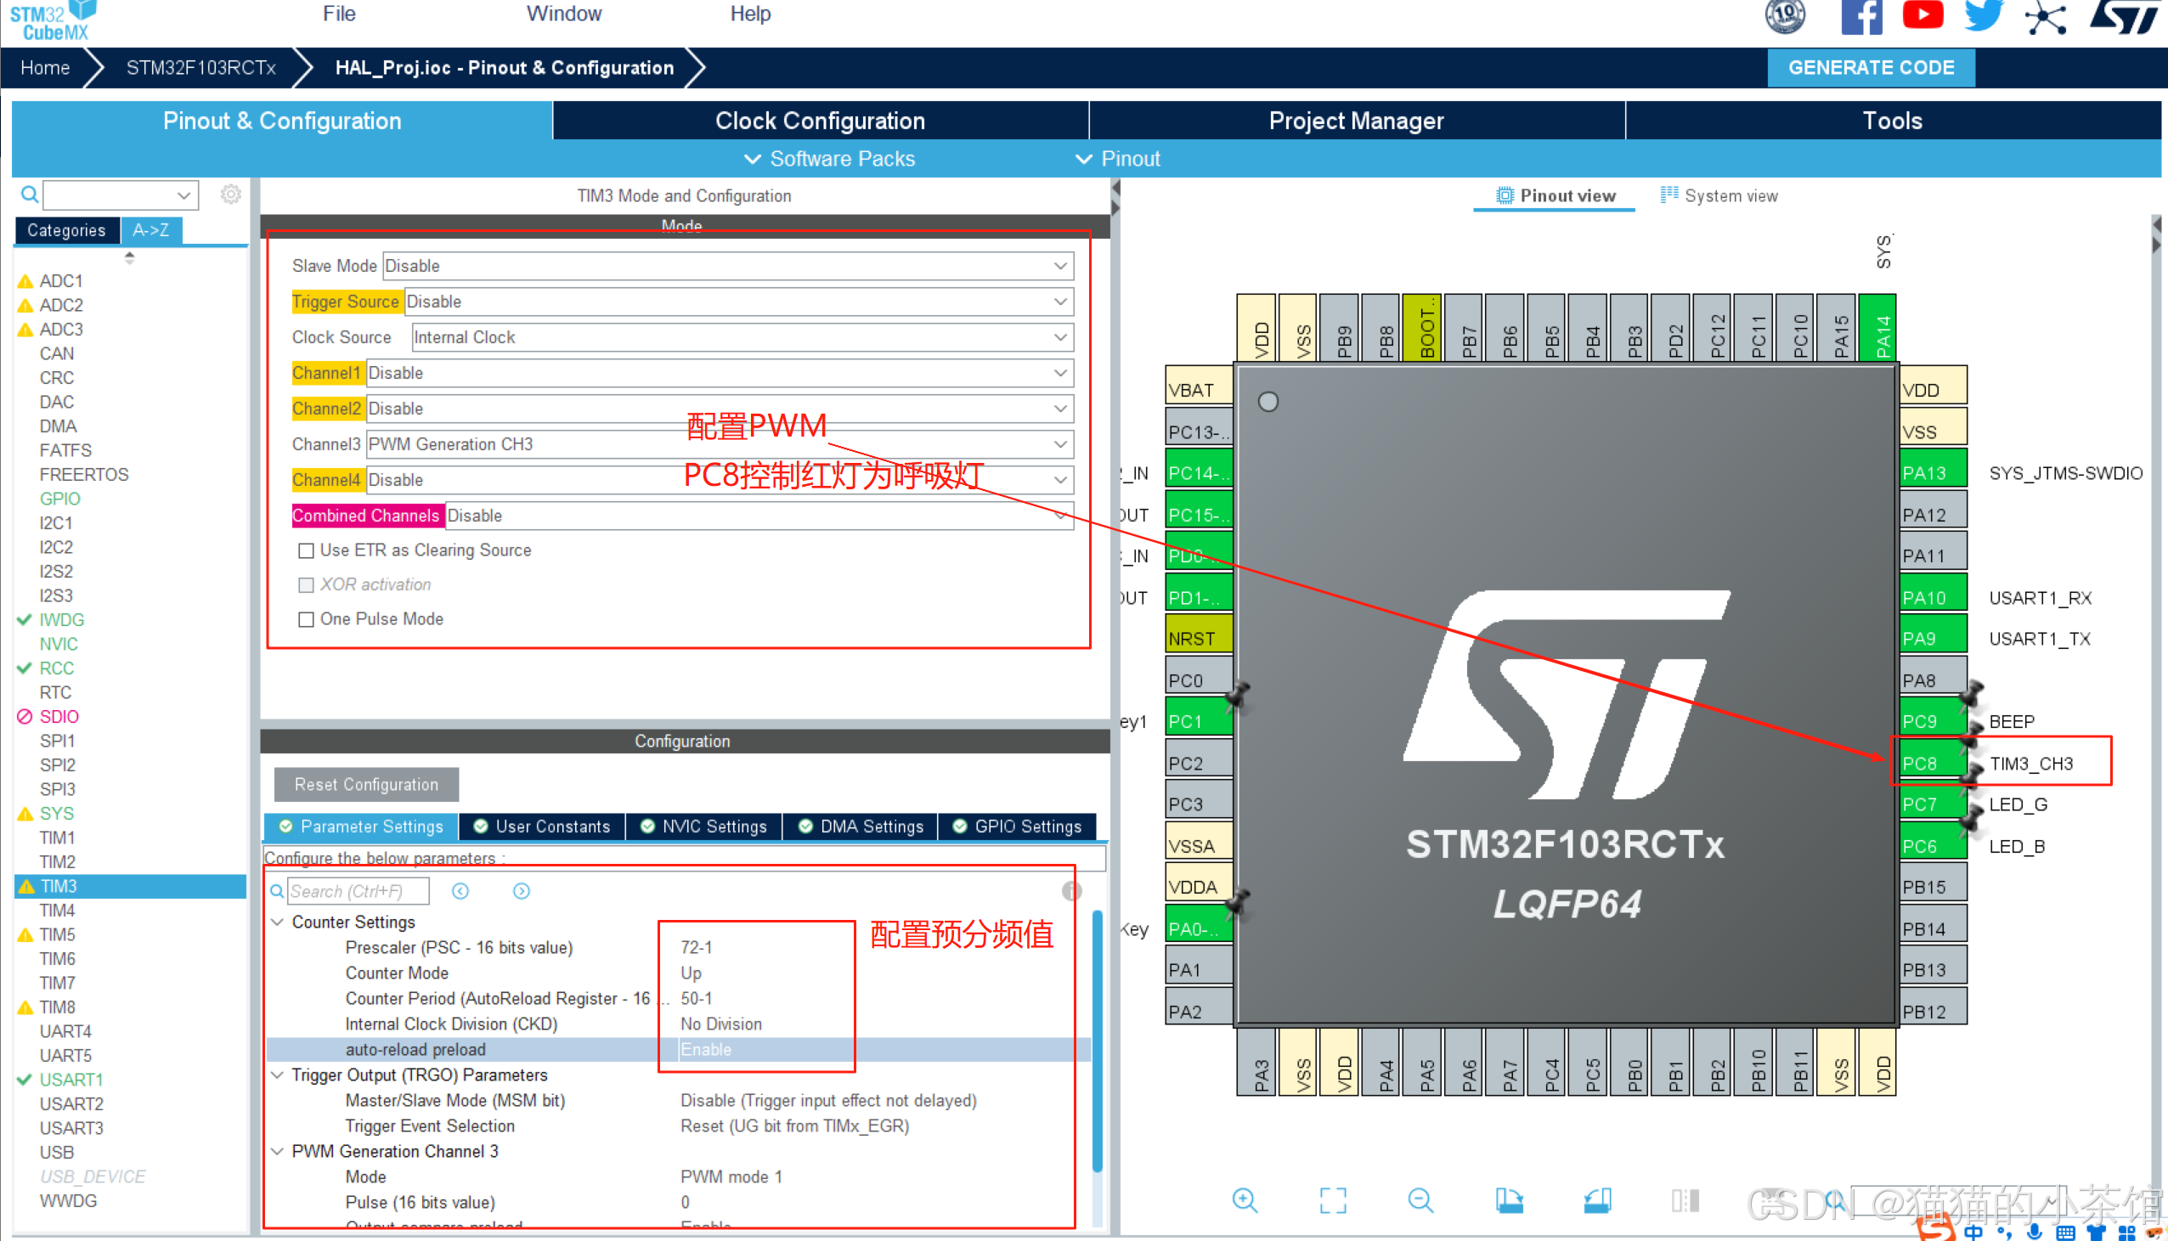Open DMA Settings tab

tap(860, 826)
